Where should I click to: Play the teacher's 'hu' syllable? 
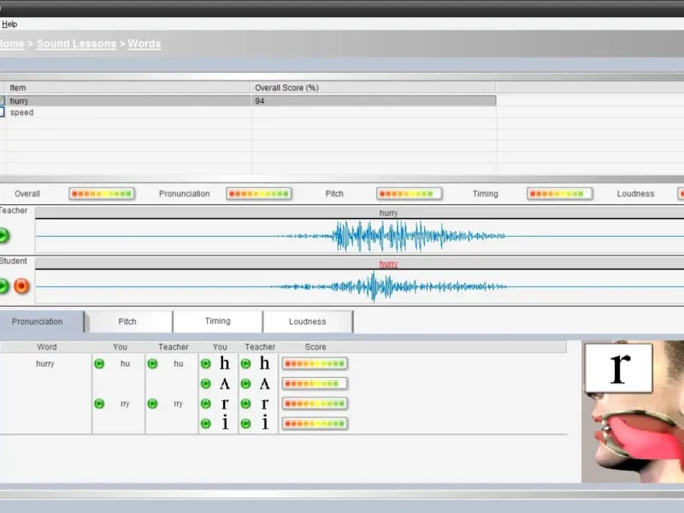[x=152, y=363]
